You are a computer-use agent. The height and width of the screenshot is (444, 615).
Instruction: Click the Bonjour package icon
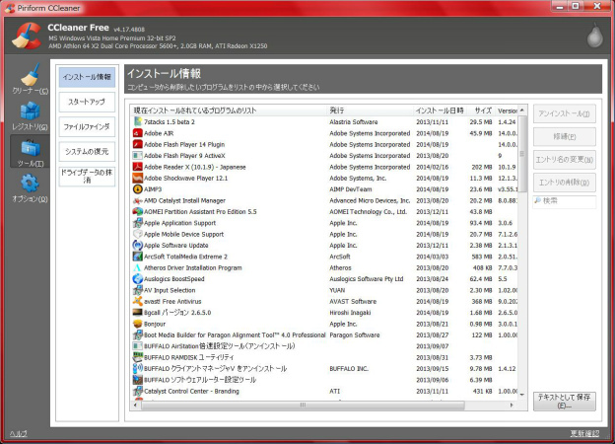[137, 324]
